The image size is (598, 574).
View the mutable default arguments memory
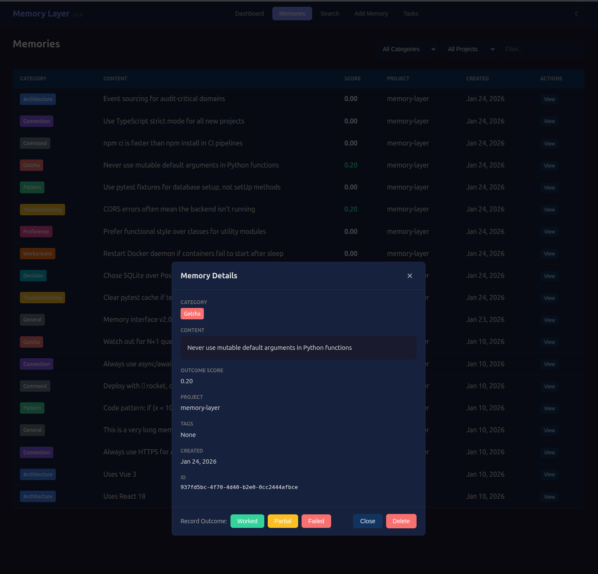click(x=549, y=166)
